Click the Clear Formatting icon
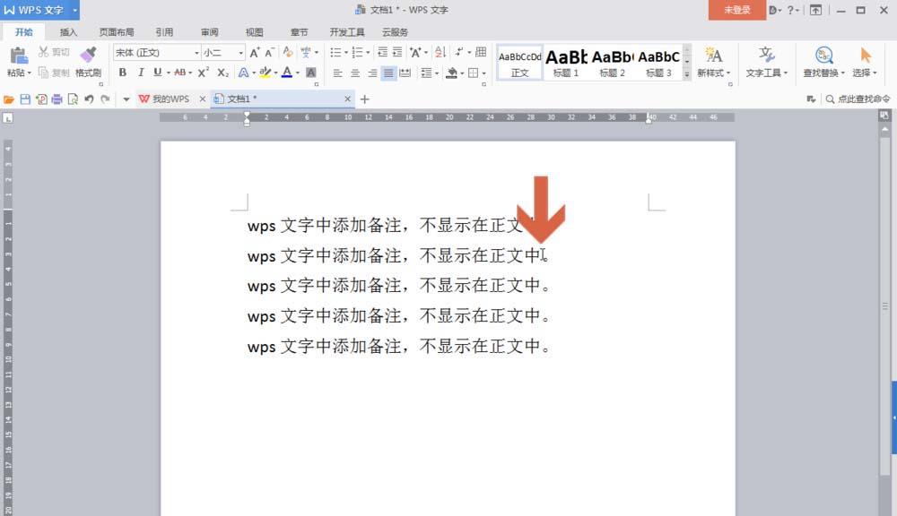The height and width of the screenshot is (516, 897). tap(285, 53)
